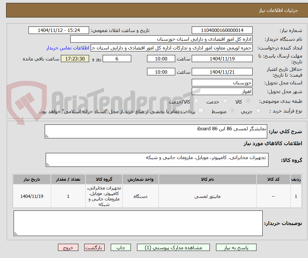Select the 'متوسط' purchase type radio
308x258 pixels.
coord(232,111)
